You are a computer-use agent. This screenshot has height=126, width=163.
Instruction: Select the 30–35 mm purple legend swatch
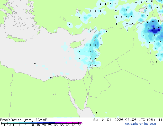click(x=58, y=123)
